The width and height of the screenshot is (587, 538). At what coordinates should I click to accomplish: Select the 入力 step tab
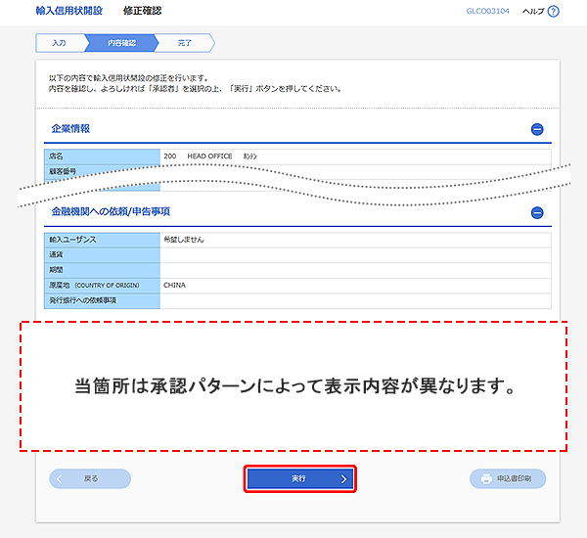pyautogui.click(x=60, y=43)
